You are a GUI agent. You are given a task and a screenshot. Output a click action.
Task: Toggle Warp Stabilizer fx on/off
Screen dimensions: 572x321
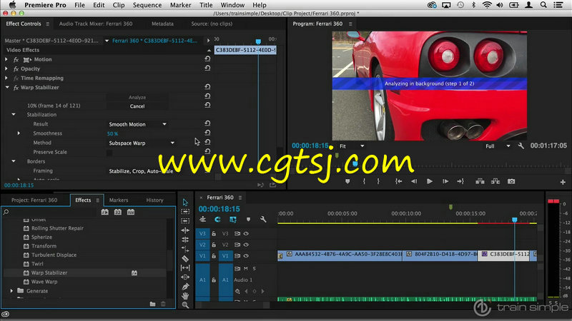click(x=16, y=88)
